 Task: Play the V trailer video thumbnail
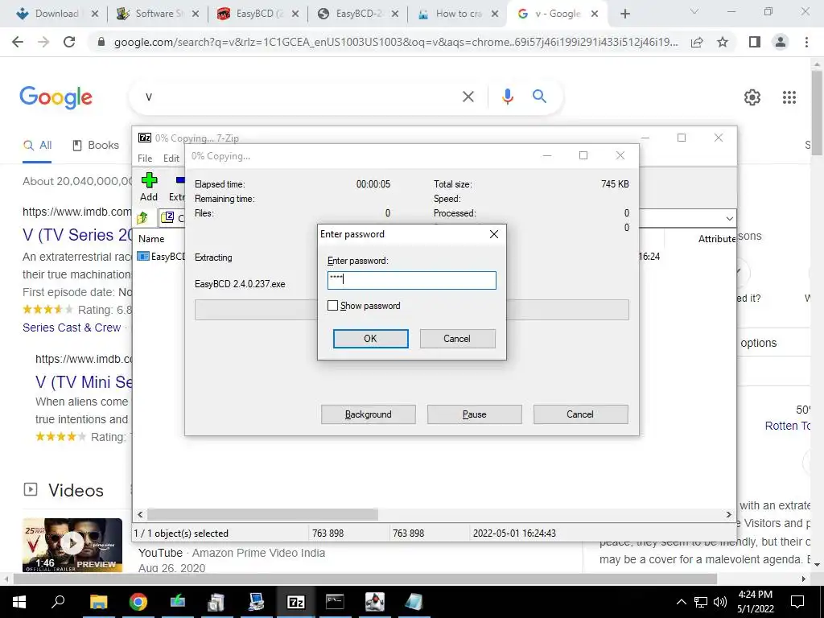(72, 545)
